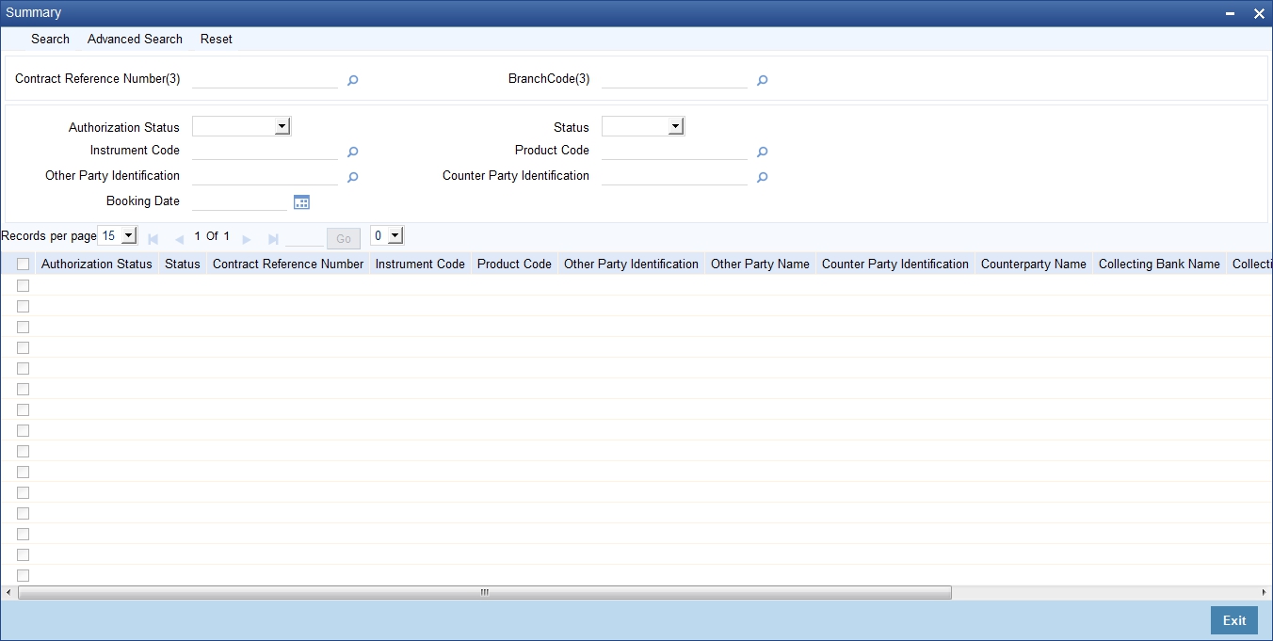Open Product Code lookup icon
1273x641 pixels.
[x=763, y=152]
